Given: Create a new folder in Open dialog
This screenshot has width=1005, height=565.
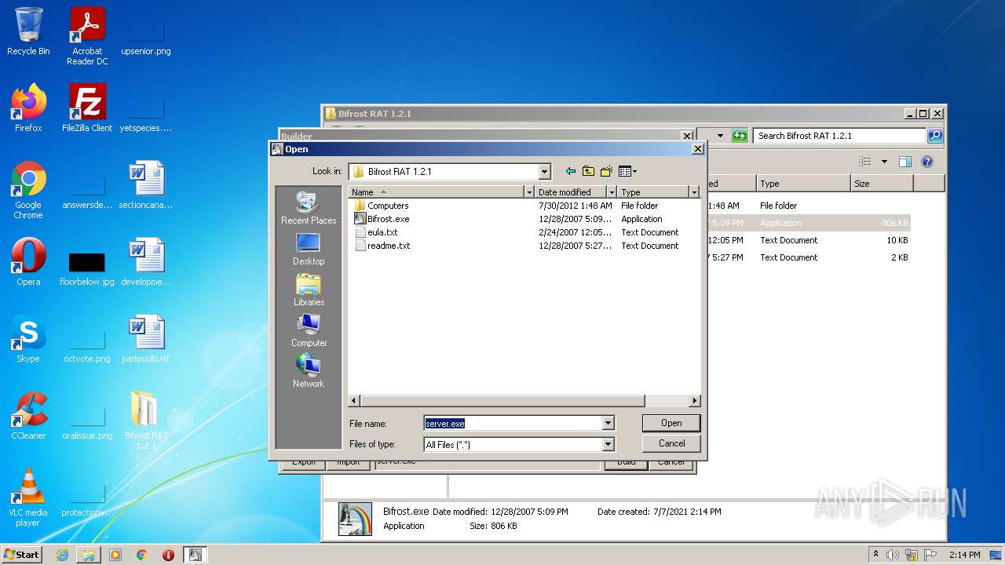Looking at the screenshot, I should tap(606, 171).
